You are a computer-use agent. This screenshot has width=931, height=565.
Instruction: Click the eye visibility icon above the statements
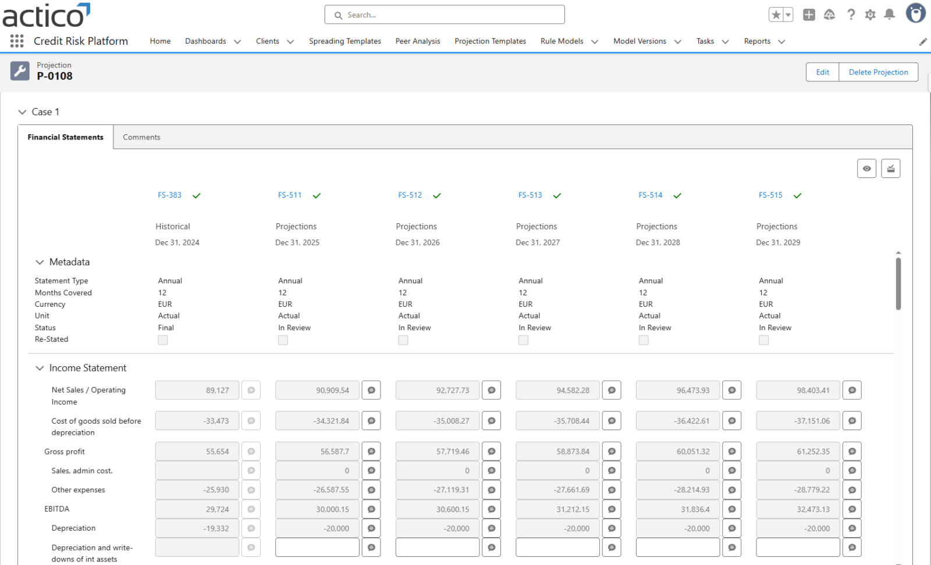pyautogui.click(x=866, y=168)
